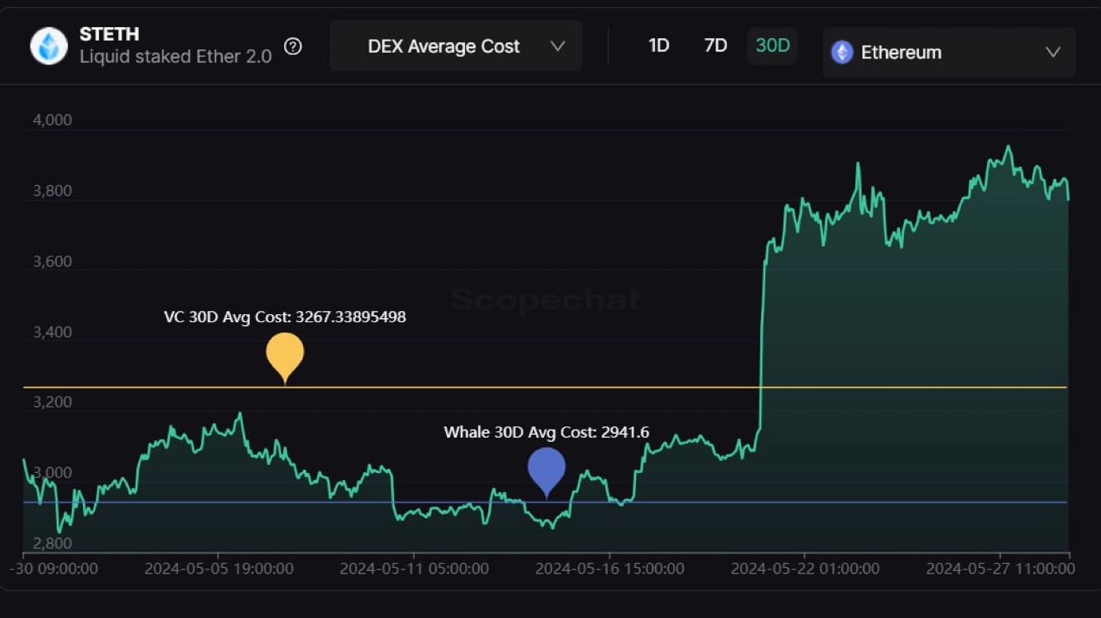Click the blue Whale average cost pin
The width and height of the screenshot is (1101, 618).
547,469
